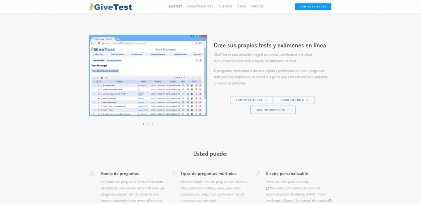Screen dimensions: 421x204
Task: Click the speech bubble icon before Por cierto
Action: pyautogui.click(x=267, y=188)
